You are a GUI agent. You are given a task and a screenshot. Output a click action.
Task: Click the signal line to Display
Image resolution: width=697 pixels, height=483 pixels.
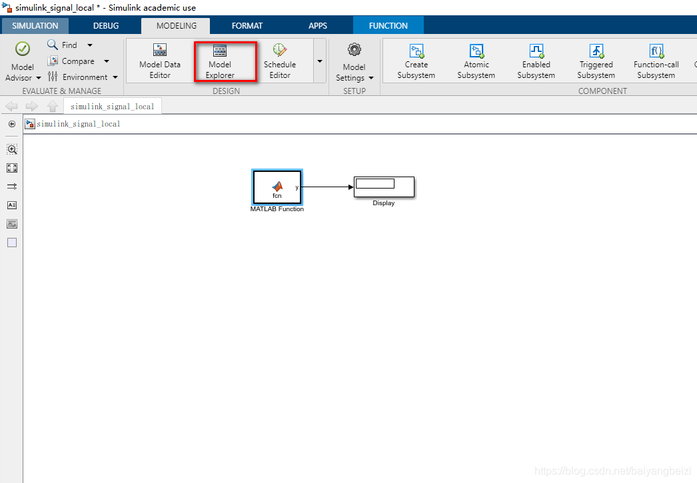[x=328, y=187]
